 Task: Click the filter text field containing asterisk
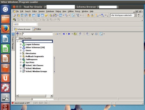pyautogui.click(x=38, y=34)
